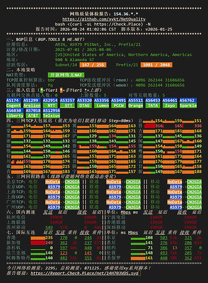Select the IP address 154.36.*.* in title
This screenshot has width=208, height=283.
pyautogui.click(x=125, y=14)
